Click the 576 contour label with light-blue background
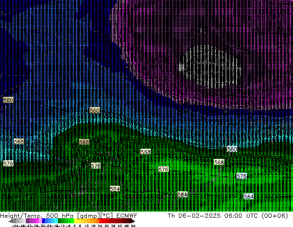Screen dimensions: 293x227 click(241, 176)
